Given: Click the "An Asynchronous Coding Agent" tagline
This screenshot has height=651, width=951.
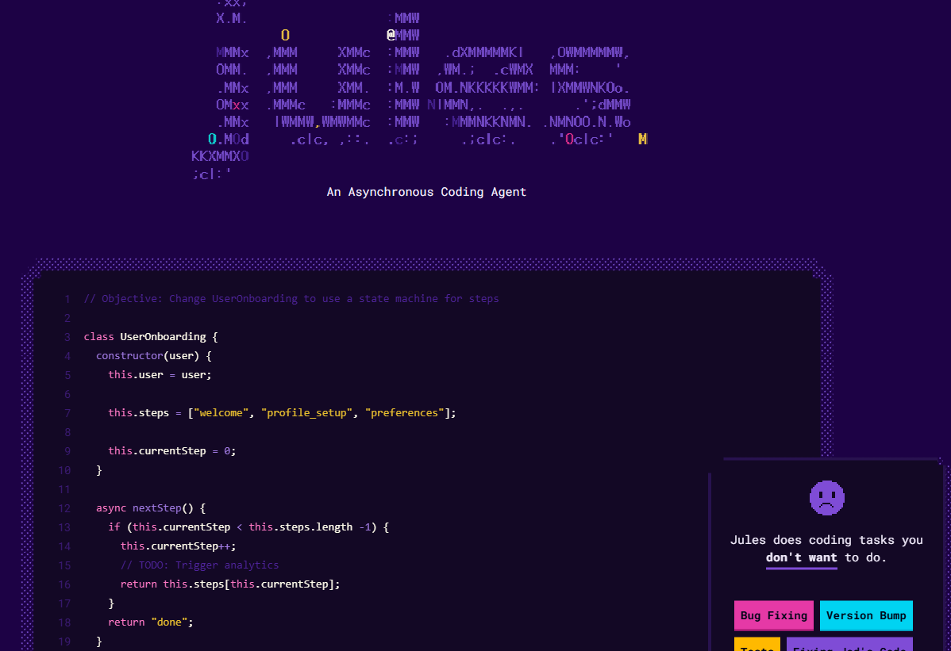Looking at the screenshot, I should pyautogui.click(x=426, y=192).
